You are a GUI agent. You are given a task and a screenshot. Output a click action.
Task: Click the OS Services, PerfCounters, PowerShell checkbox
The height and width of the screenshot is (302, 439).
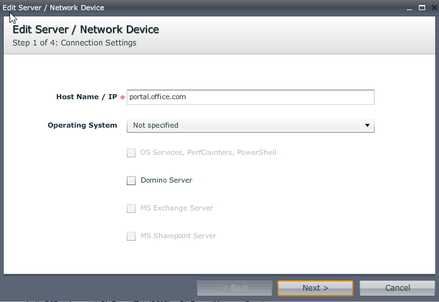(x=131, y=153)
